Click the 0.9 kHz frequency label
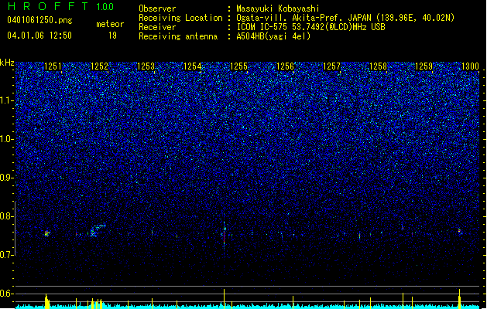Viewport: 487px width, 309px height. [6, 178]
